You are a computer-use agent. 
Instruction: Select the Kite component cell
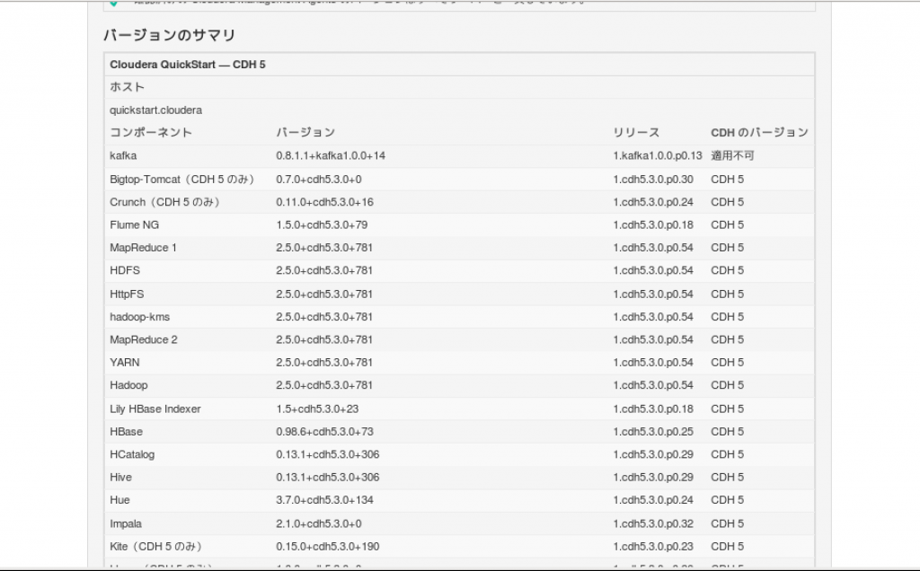[156, 547]
